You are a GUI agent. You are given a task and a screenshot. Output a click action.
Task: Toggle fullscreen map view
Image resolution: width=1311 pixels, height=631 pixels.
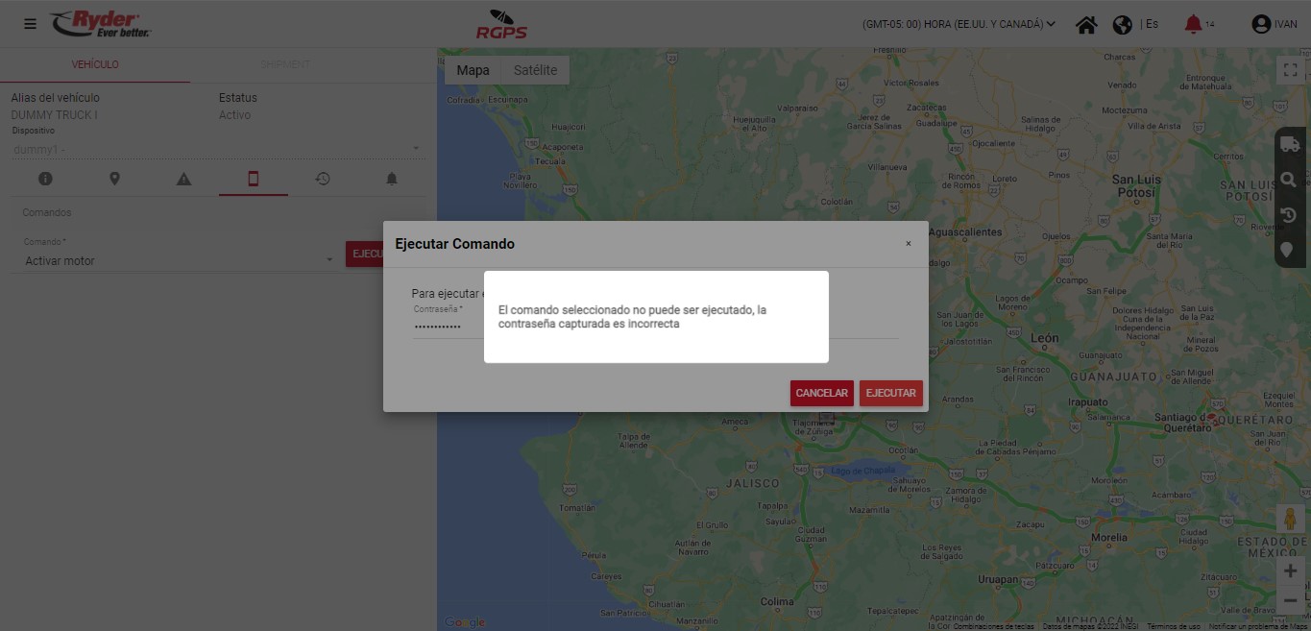(x=1291, y=70)
